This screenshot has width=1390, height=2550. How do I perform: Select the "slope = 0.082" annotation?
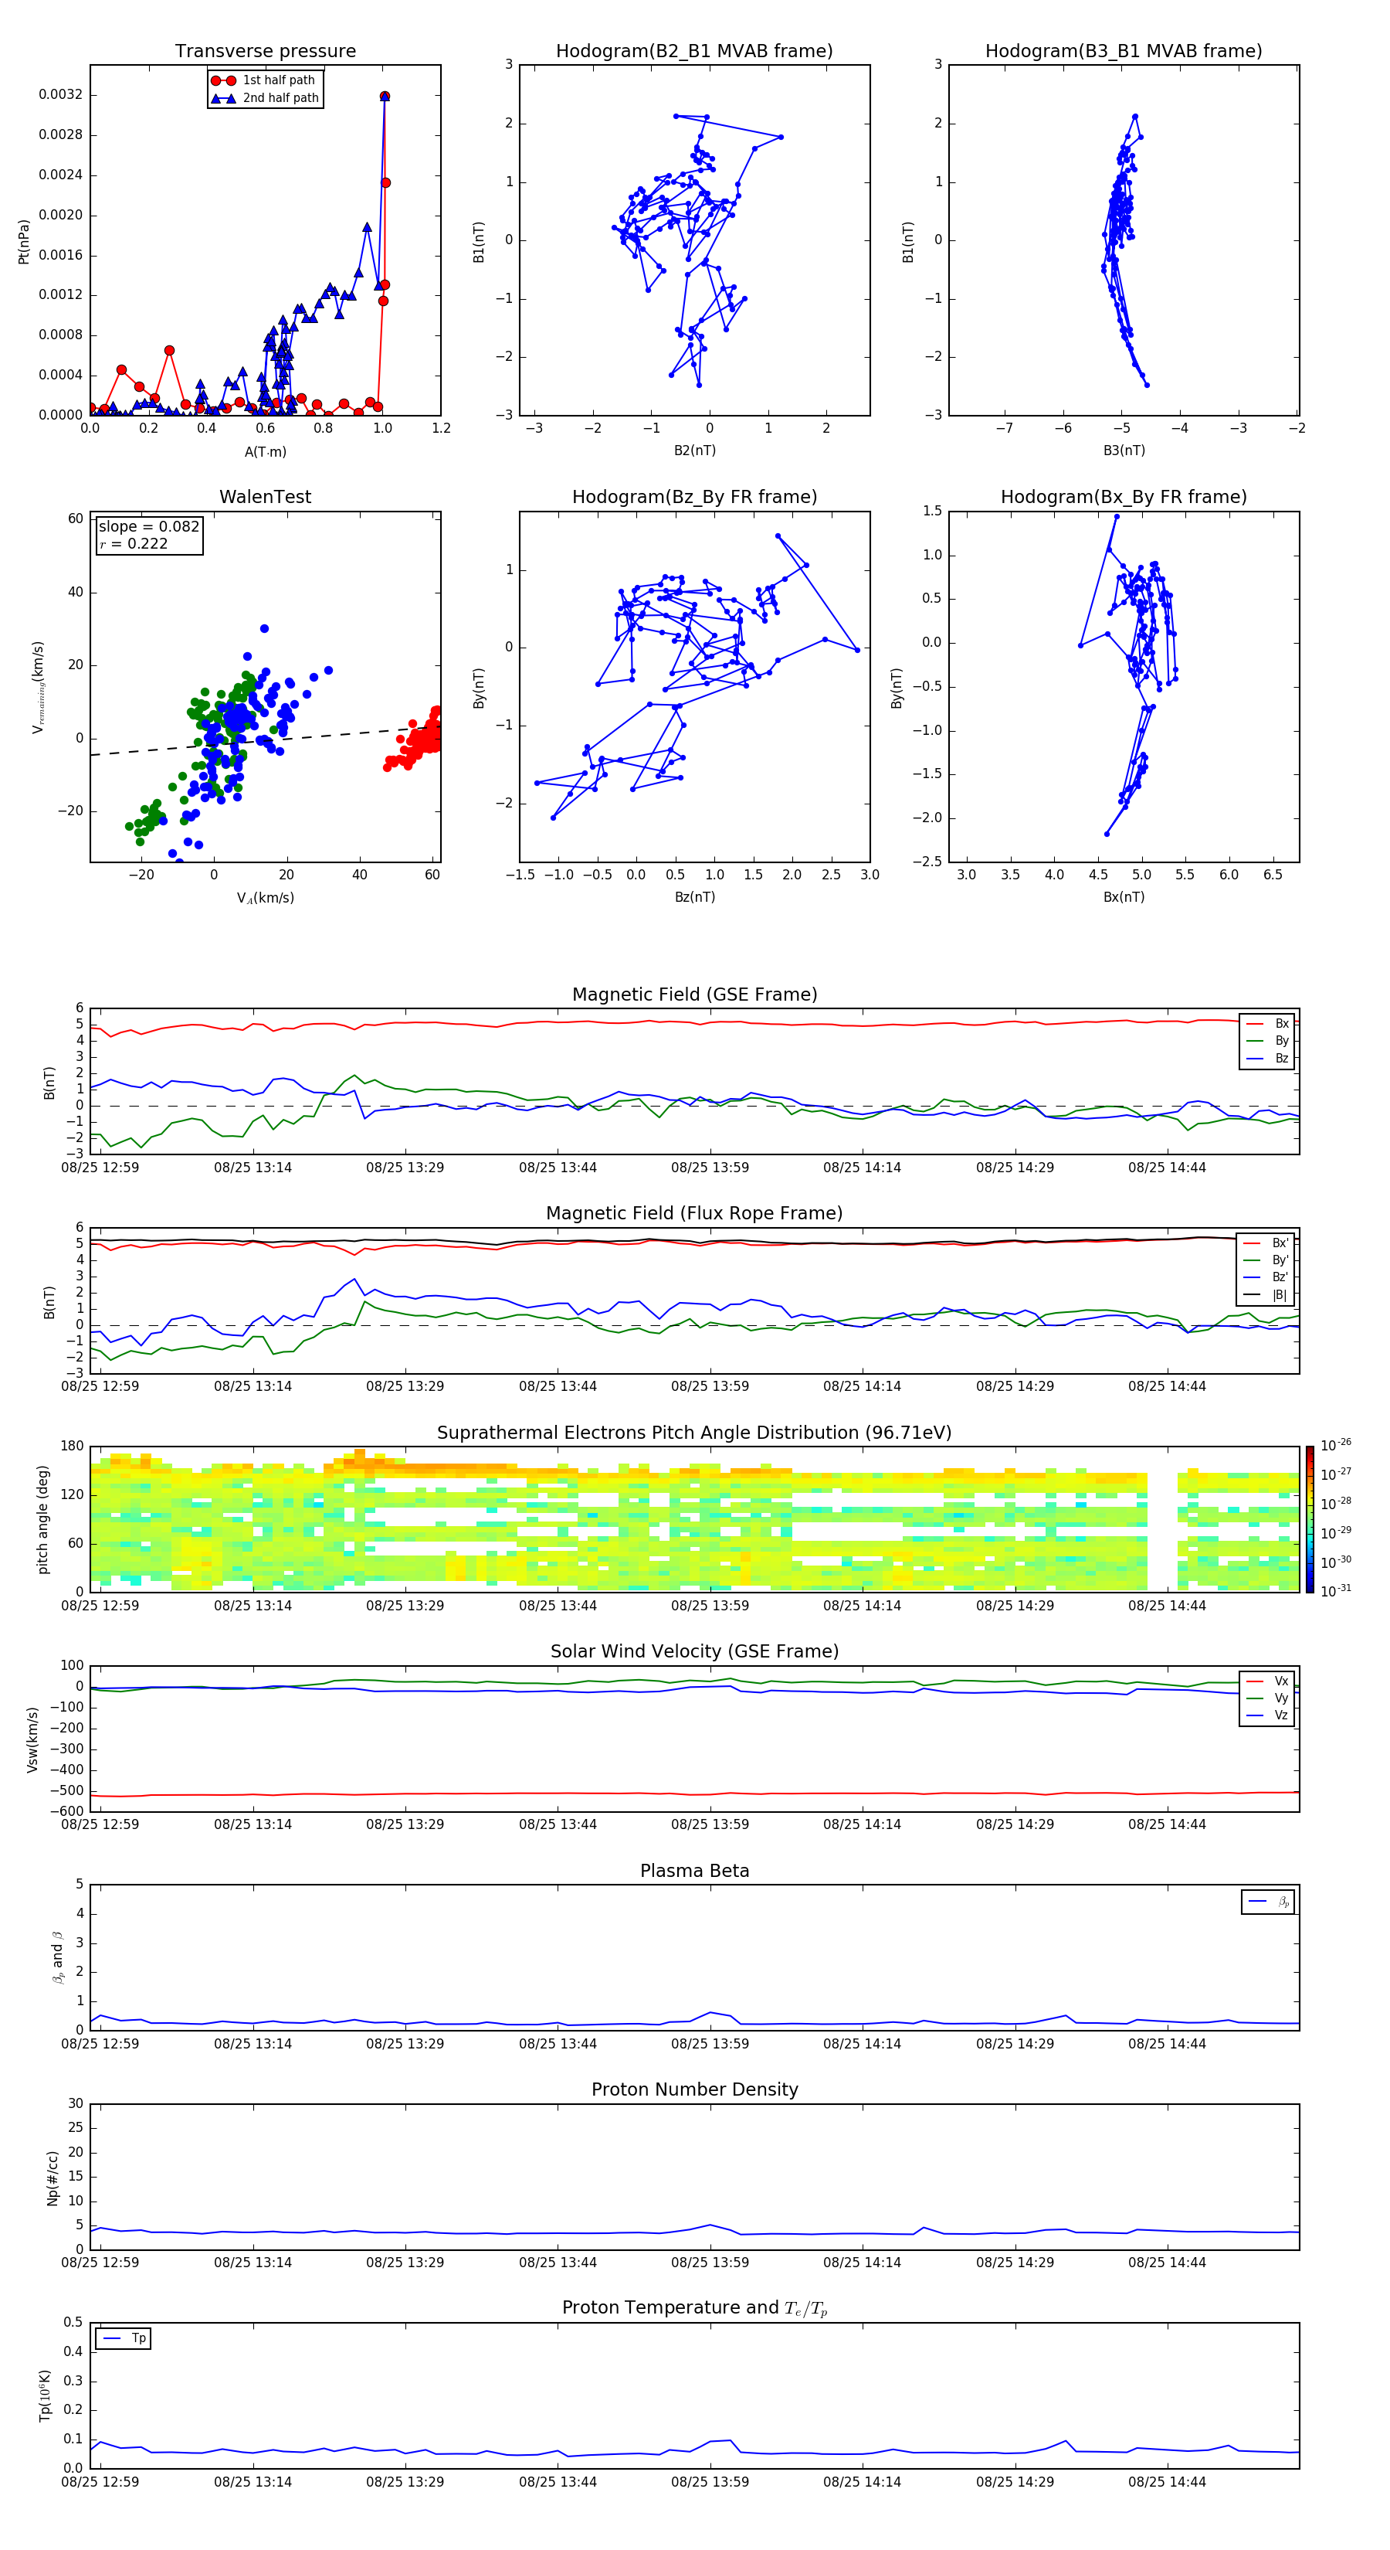(148, 527)
